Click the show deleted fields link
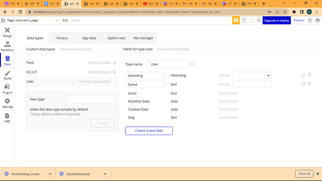The height and width of the screenshot is (181, 322). (173, 49)
